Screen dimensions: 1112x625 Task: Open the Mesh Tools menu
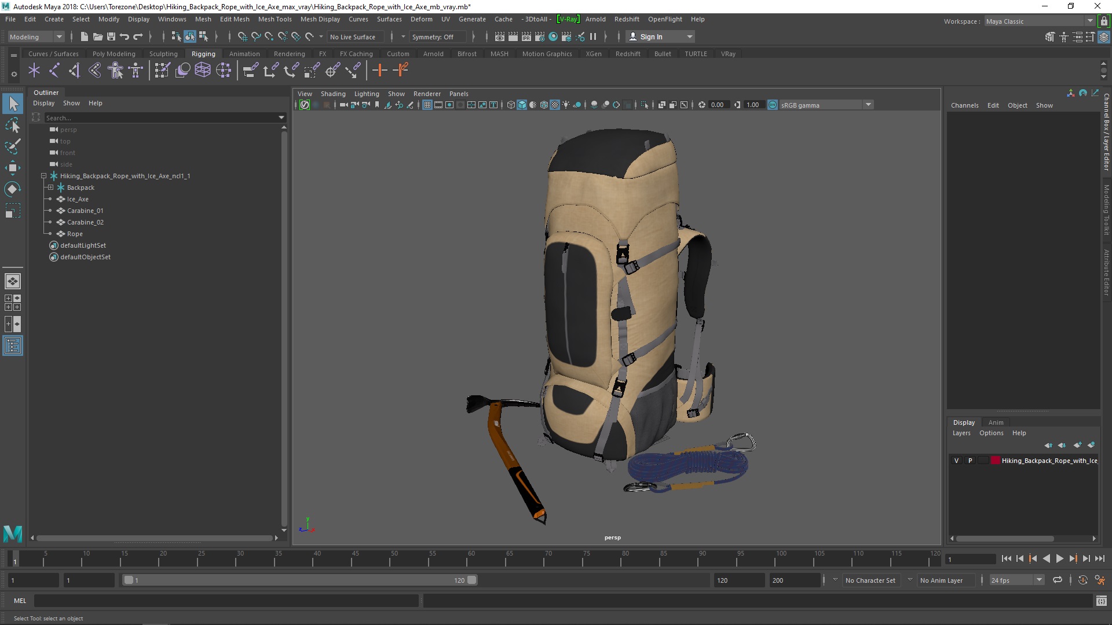(275, 19)
